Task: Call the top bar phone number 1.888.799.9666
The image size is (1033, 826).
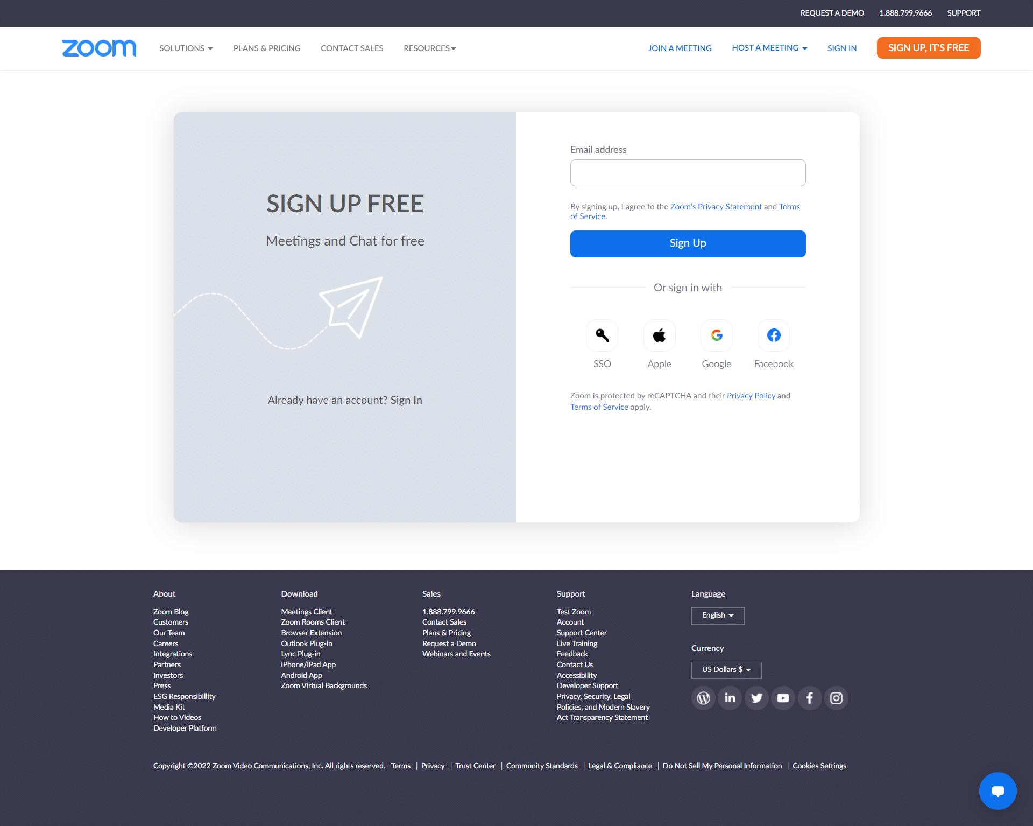Action: pos(905,13)
